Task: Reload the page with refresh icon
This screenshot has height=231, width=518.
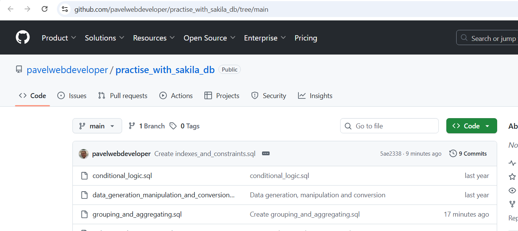Action: pyautogui.click(x=44, y=9)
